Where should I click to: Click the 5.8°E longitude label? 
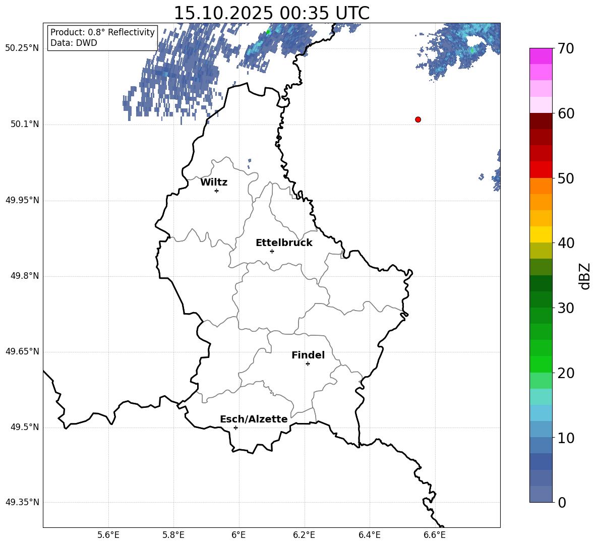[x=173, y=535]
